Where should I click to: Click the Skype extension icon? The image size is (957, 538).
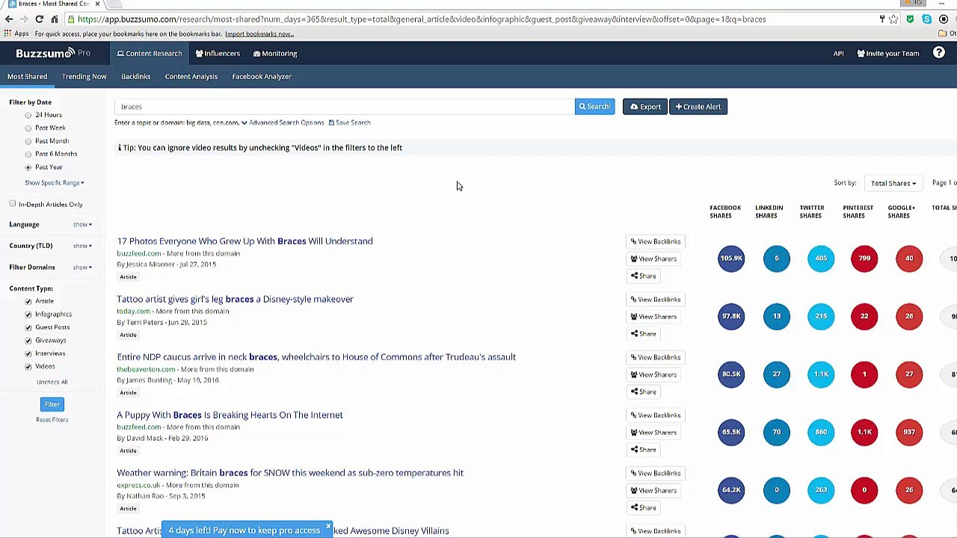[x=926, y=19]
